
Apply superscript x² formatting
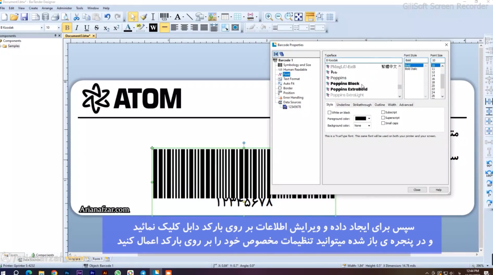[117, 27]
